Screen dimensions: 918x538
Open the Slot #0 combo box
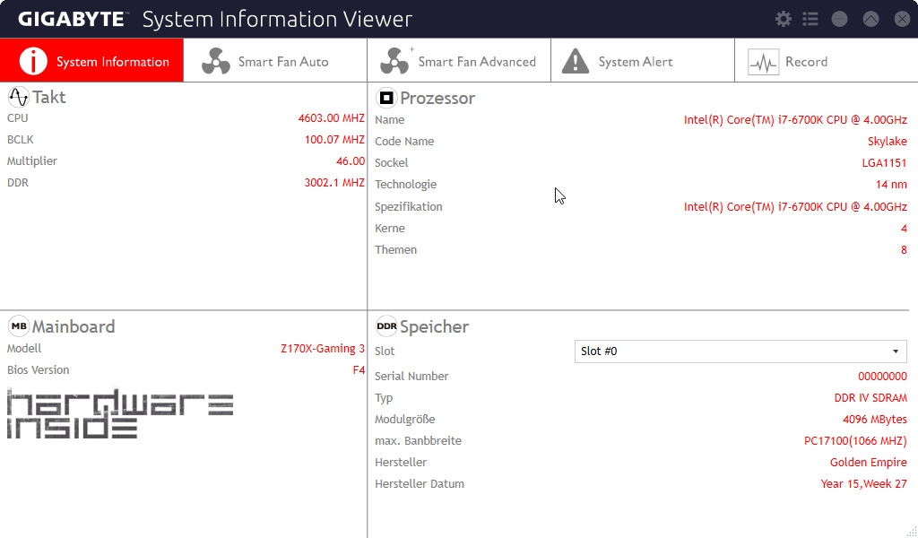740,351
